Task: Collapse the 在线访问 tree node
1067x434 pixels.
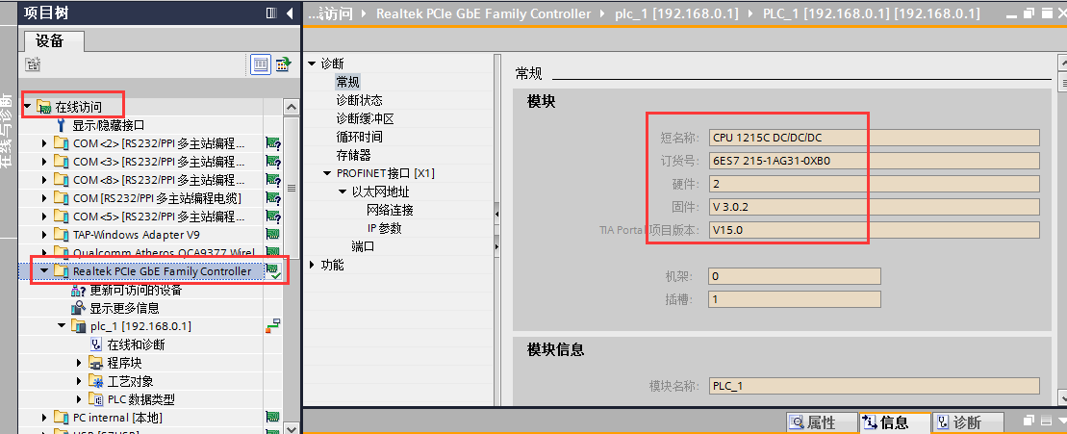Action: tap(28, 107)
